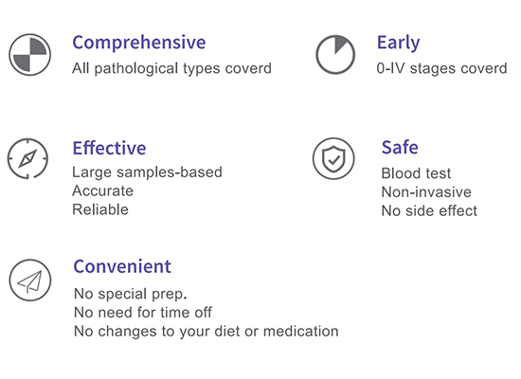The width and height of the screenshot is (521, 379).
Task: Select the Effective heading
Action: pos(109,148)
